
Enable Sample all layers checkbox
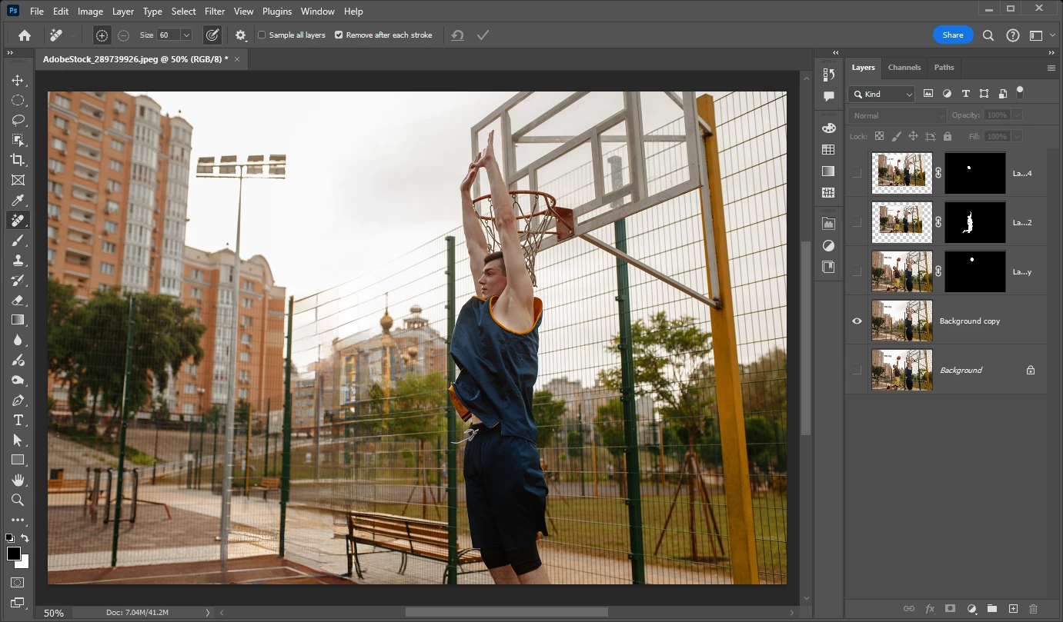point(262,35)
